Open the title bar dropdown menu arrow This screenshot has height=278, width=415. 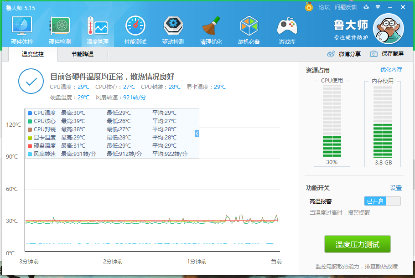pyautogui.click(x=378, y=7)
